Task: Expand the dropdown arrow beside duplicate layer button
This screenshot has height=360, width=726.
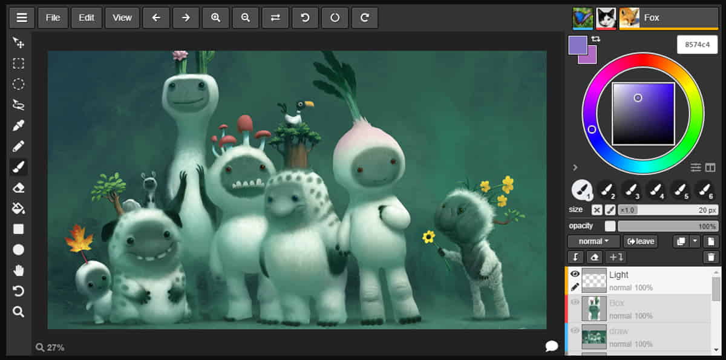Action: 695,241
